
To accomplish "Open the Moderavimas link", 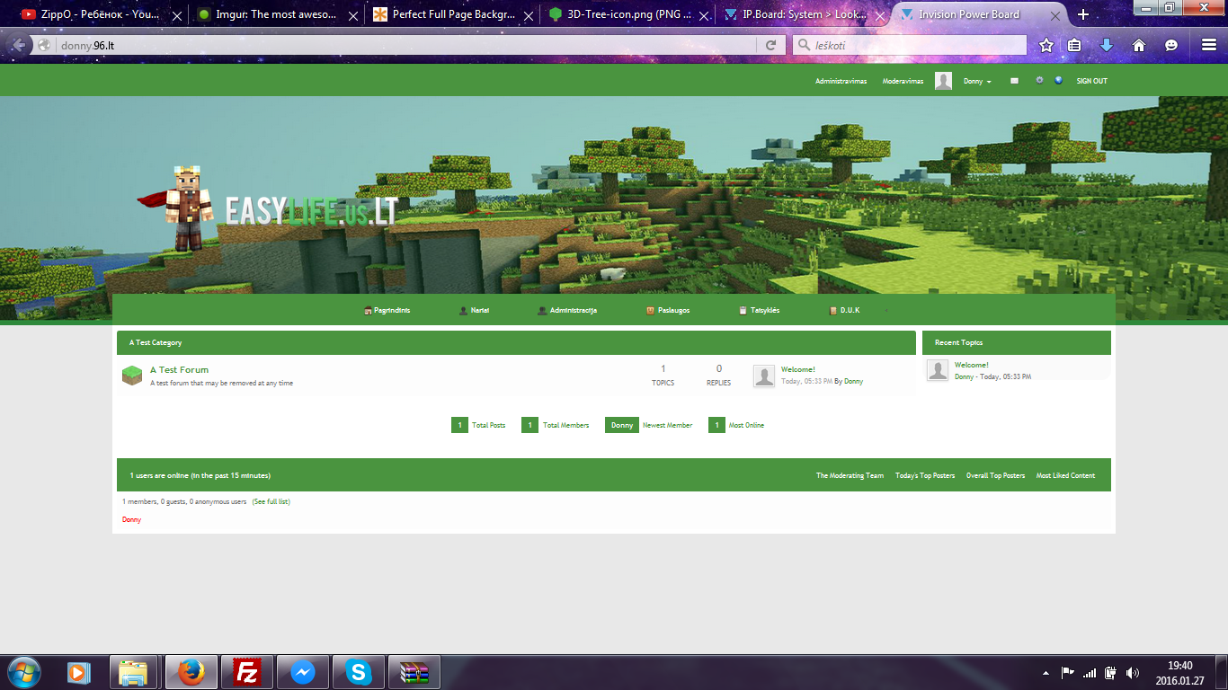I will (903, 81).
